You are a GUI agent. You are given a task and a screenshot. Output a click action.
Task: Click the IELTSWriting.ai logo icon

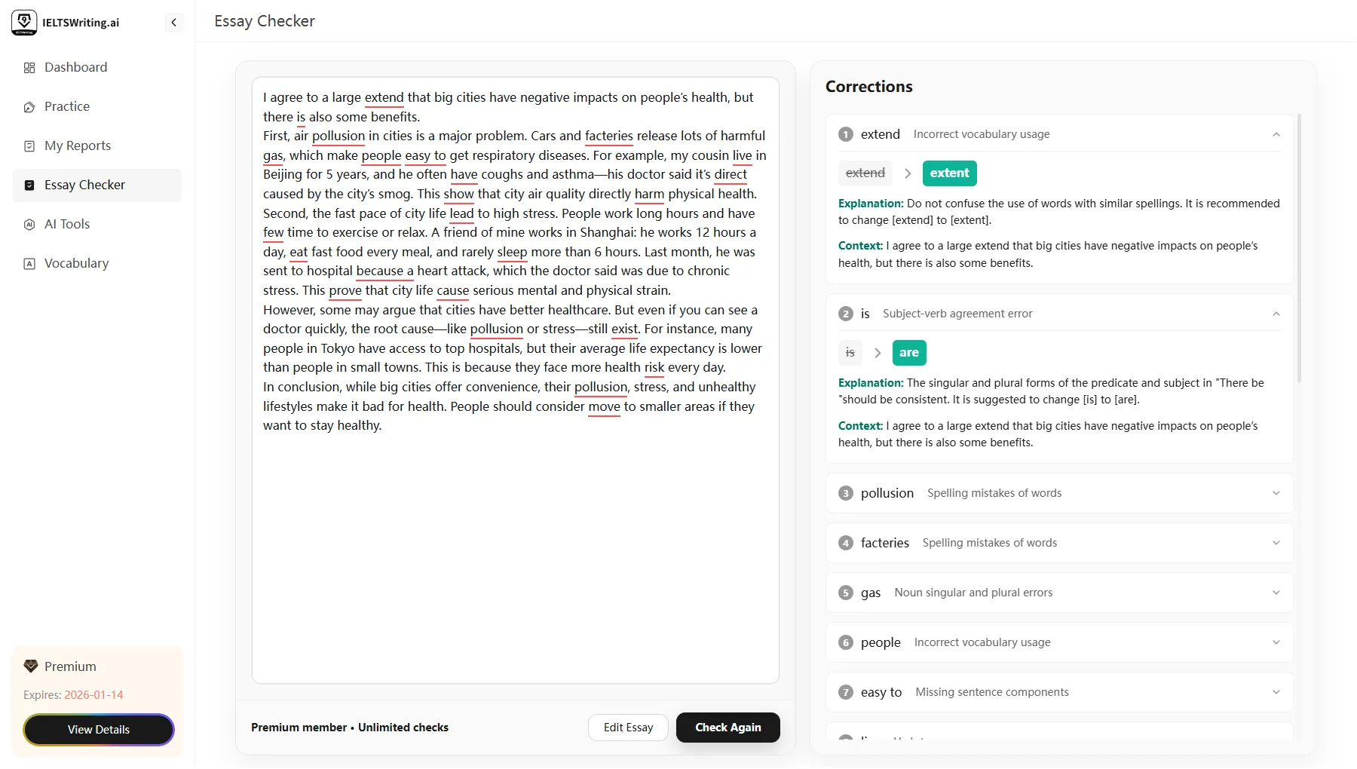pos(24,22)
